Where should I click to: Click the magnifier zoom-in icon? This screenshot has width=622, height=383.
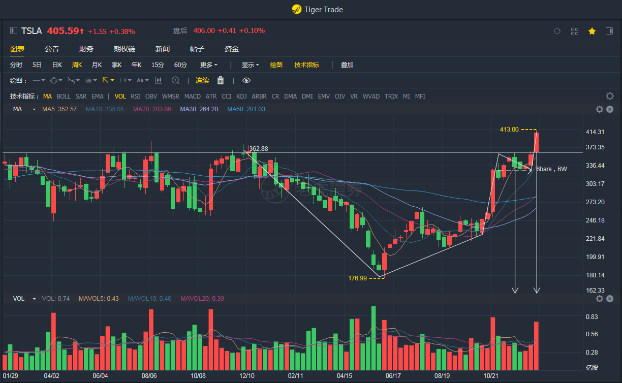pyautogui.click(x=176, y=80)
